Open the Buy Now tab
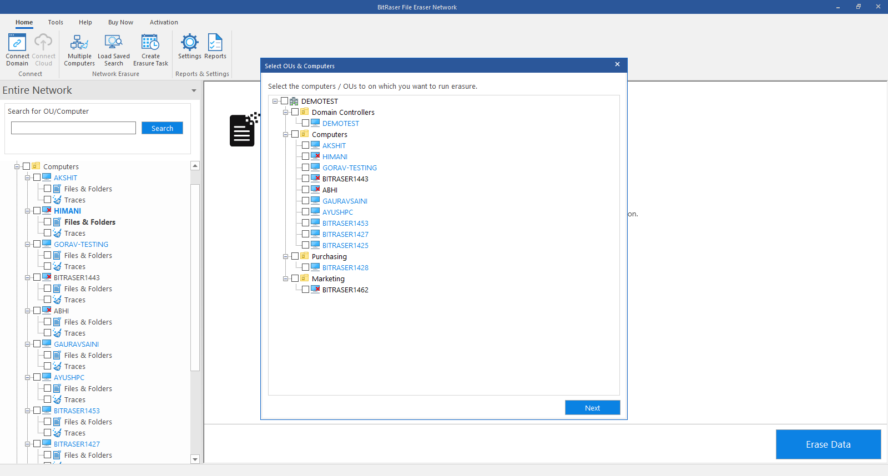 pyautogui.click(x=120, y=22)
